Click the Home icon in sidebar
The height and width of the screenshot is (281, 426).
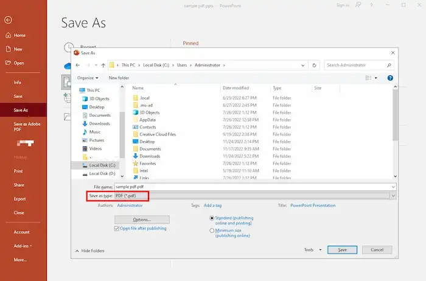9,35
